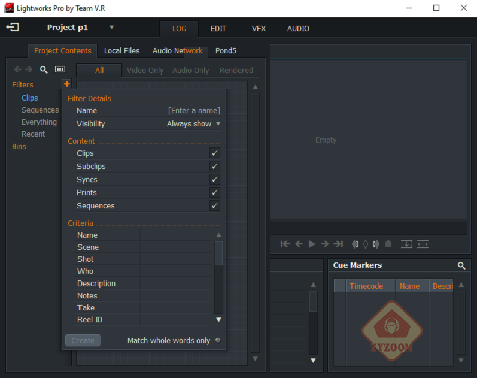
Task: Toggle list/tile view icon beside search
Action: (60, 69)
